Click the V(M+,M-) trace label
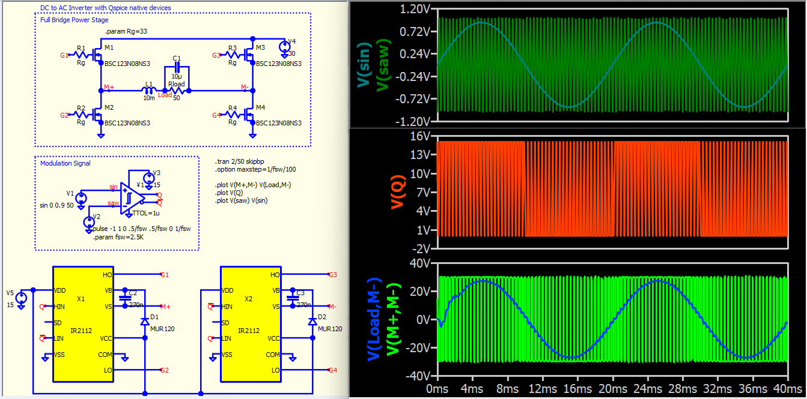807x399 pixels. pos(394,319)
